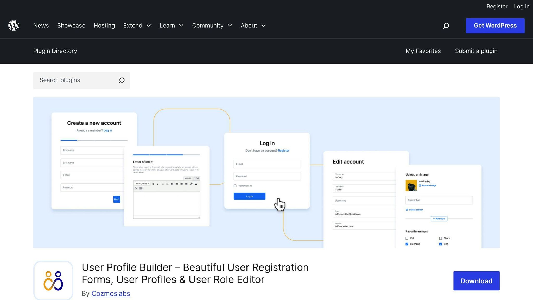
Task: Open the Cozmoslabs author link
Action: (x=111, y=293)
